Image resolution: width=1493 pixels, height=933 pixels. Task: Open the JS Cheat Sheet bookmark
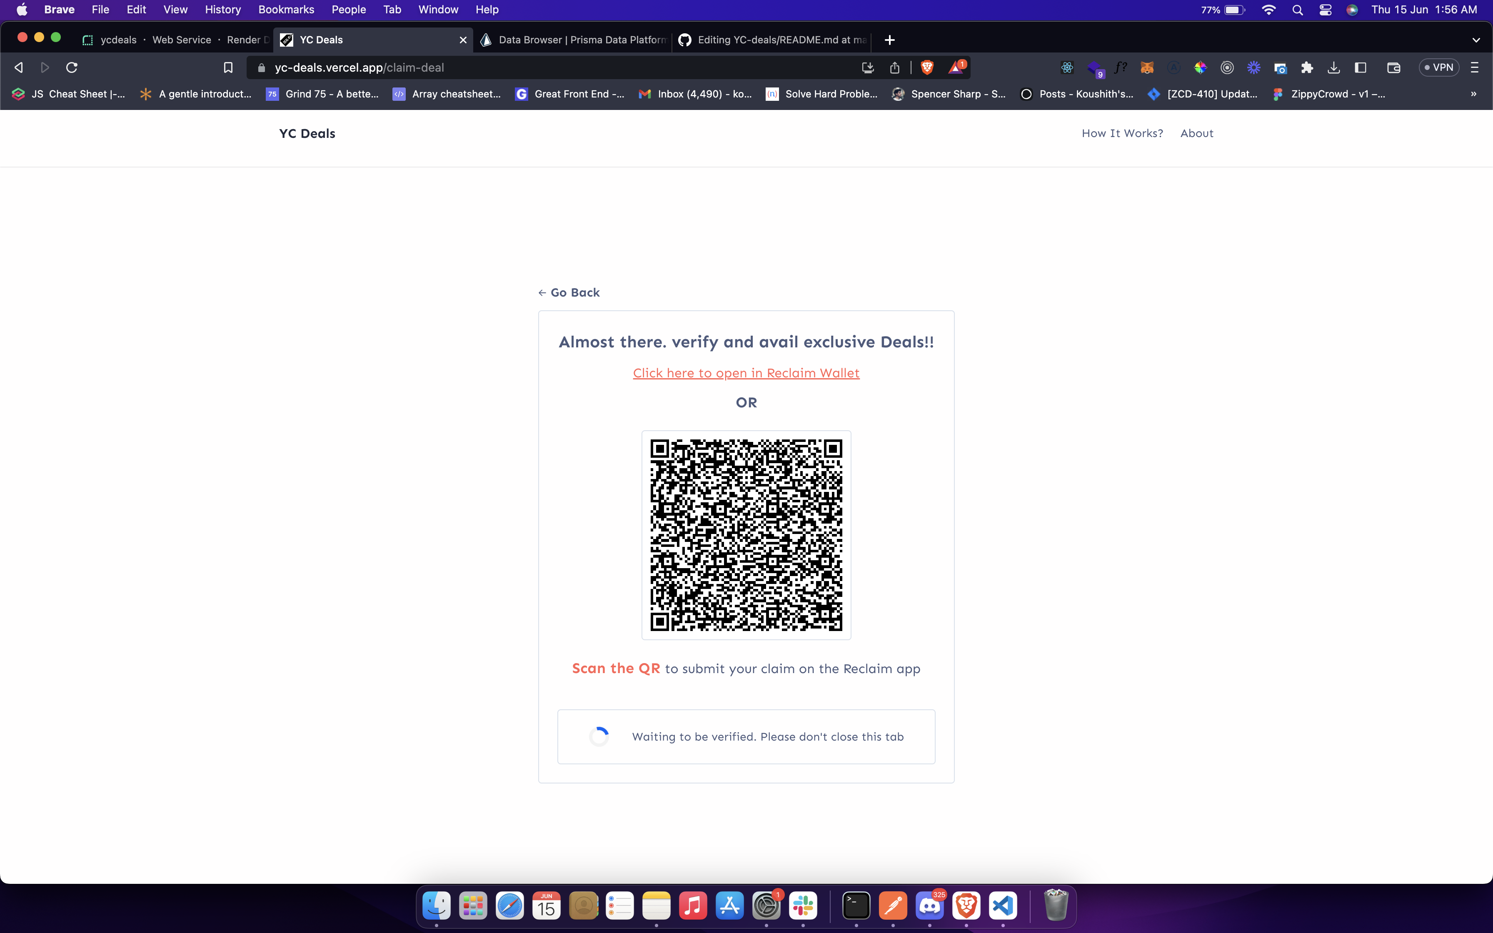tap(69, 94)
